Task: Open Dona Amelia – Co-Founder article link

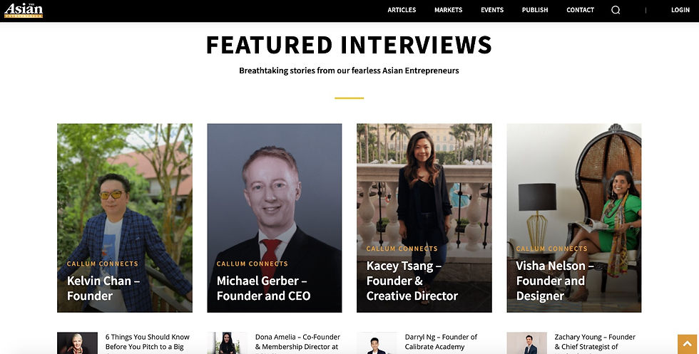Action: coord(298,342)
